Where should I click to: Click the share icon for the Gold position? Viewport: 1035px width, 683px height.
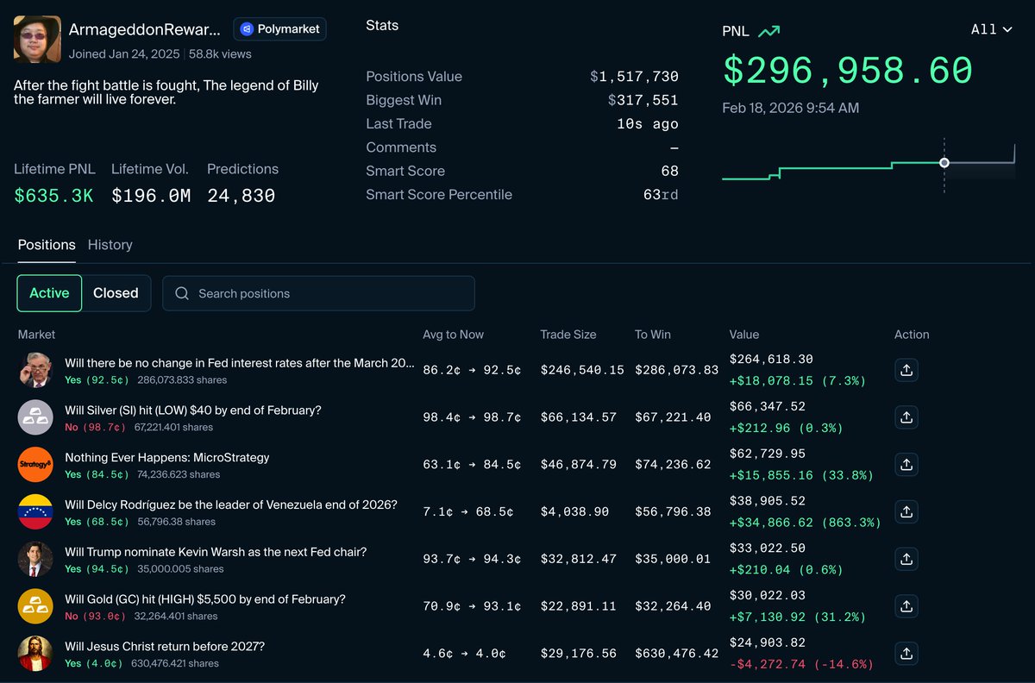906,605
